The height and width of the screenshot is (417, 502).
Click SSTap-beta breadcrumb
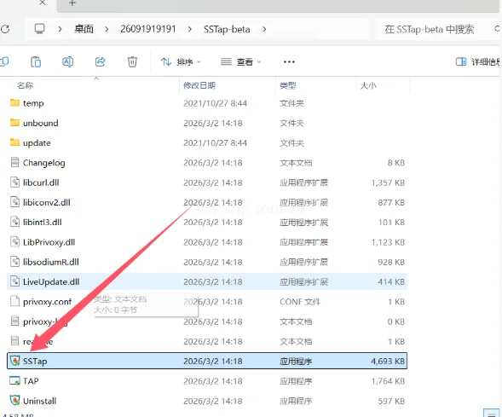(227, 29)
